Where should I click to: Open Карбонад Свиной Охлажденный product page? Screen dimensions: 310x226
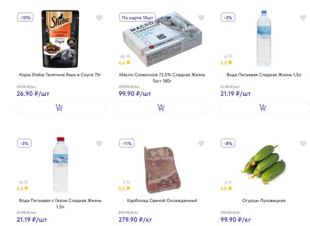pos(162,201)
